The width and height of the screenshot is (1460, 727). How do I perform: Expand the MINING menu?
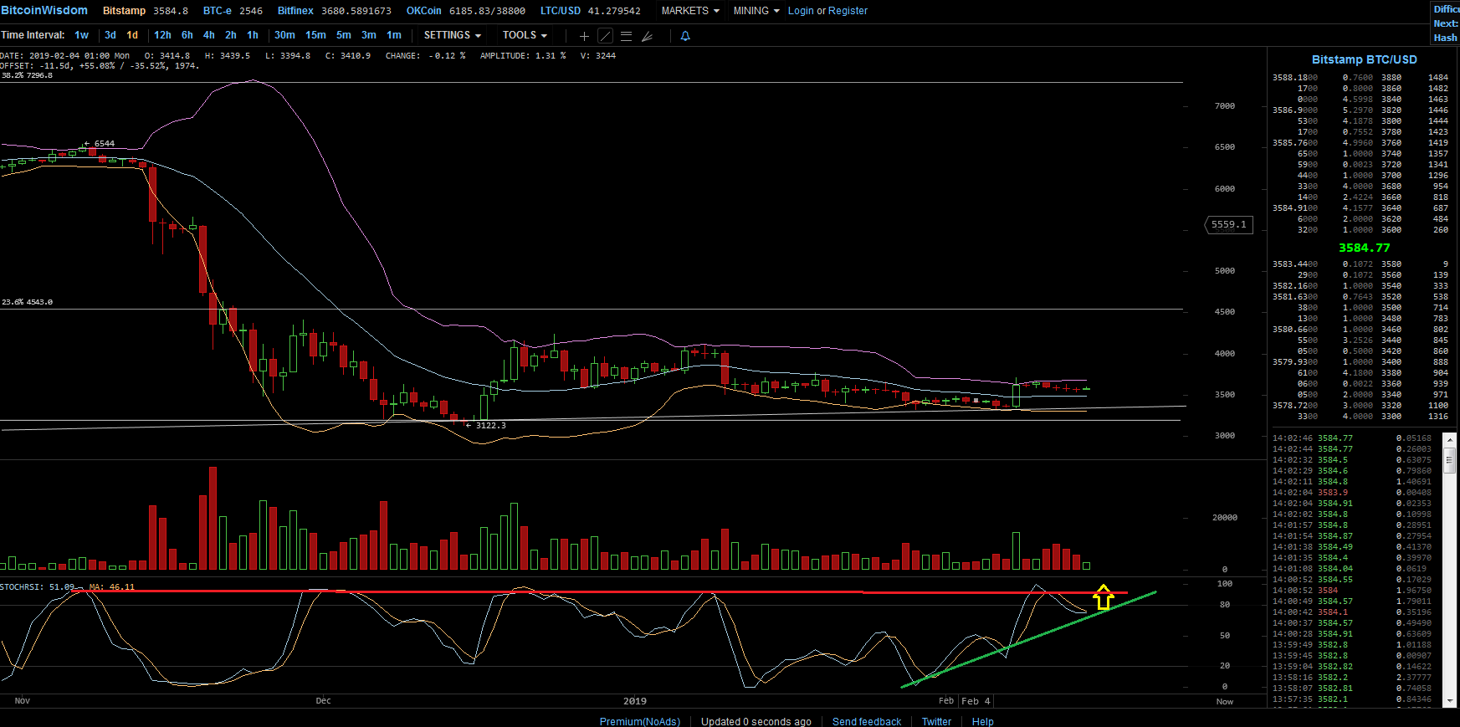(756, 11)
